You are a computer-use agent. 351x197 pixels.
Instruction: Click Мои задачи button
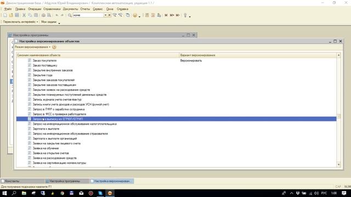click(49, 22)
